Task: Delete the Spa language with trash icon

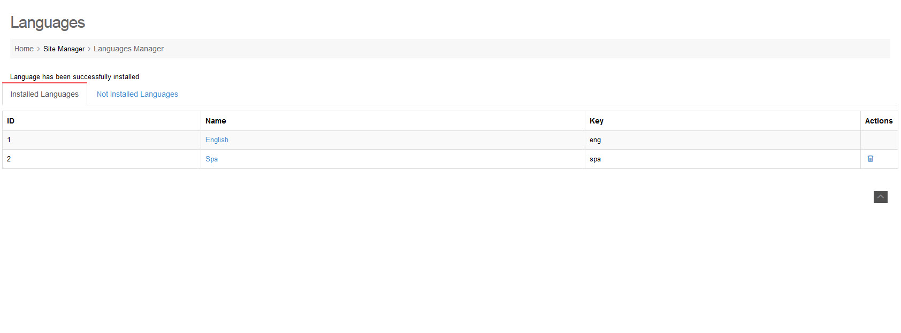Action: coord(871,159)
